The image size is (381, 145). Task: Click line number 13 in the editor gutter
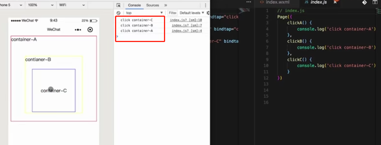pos(266,84)
